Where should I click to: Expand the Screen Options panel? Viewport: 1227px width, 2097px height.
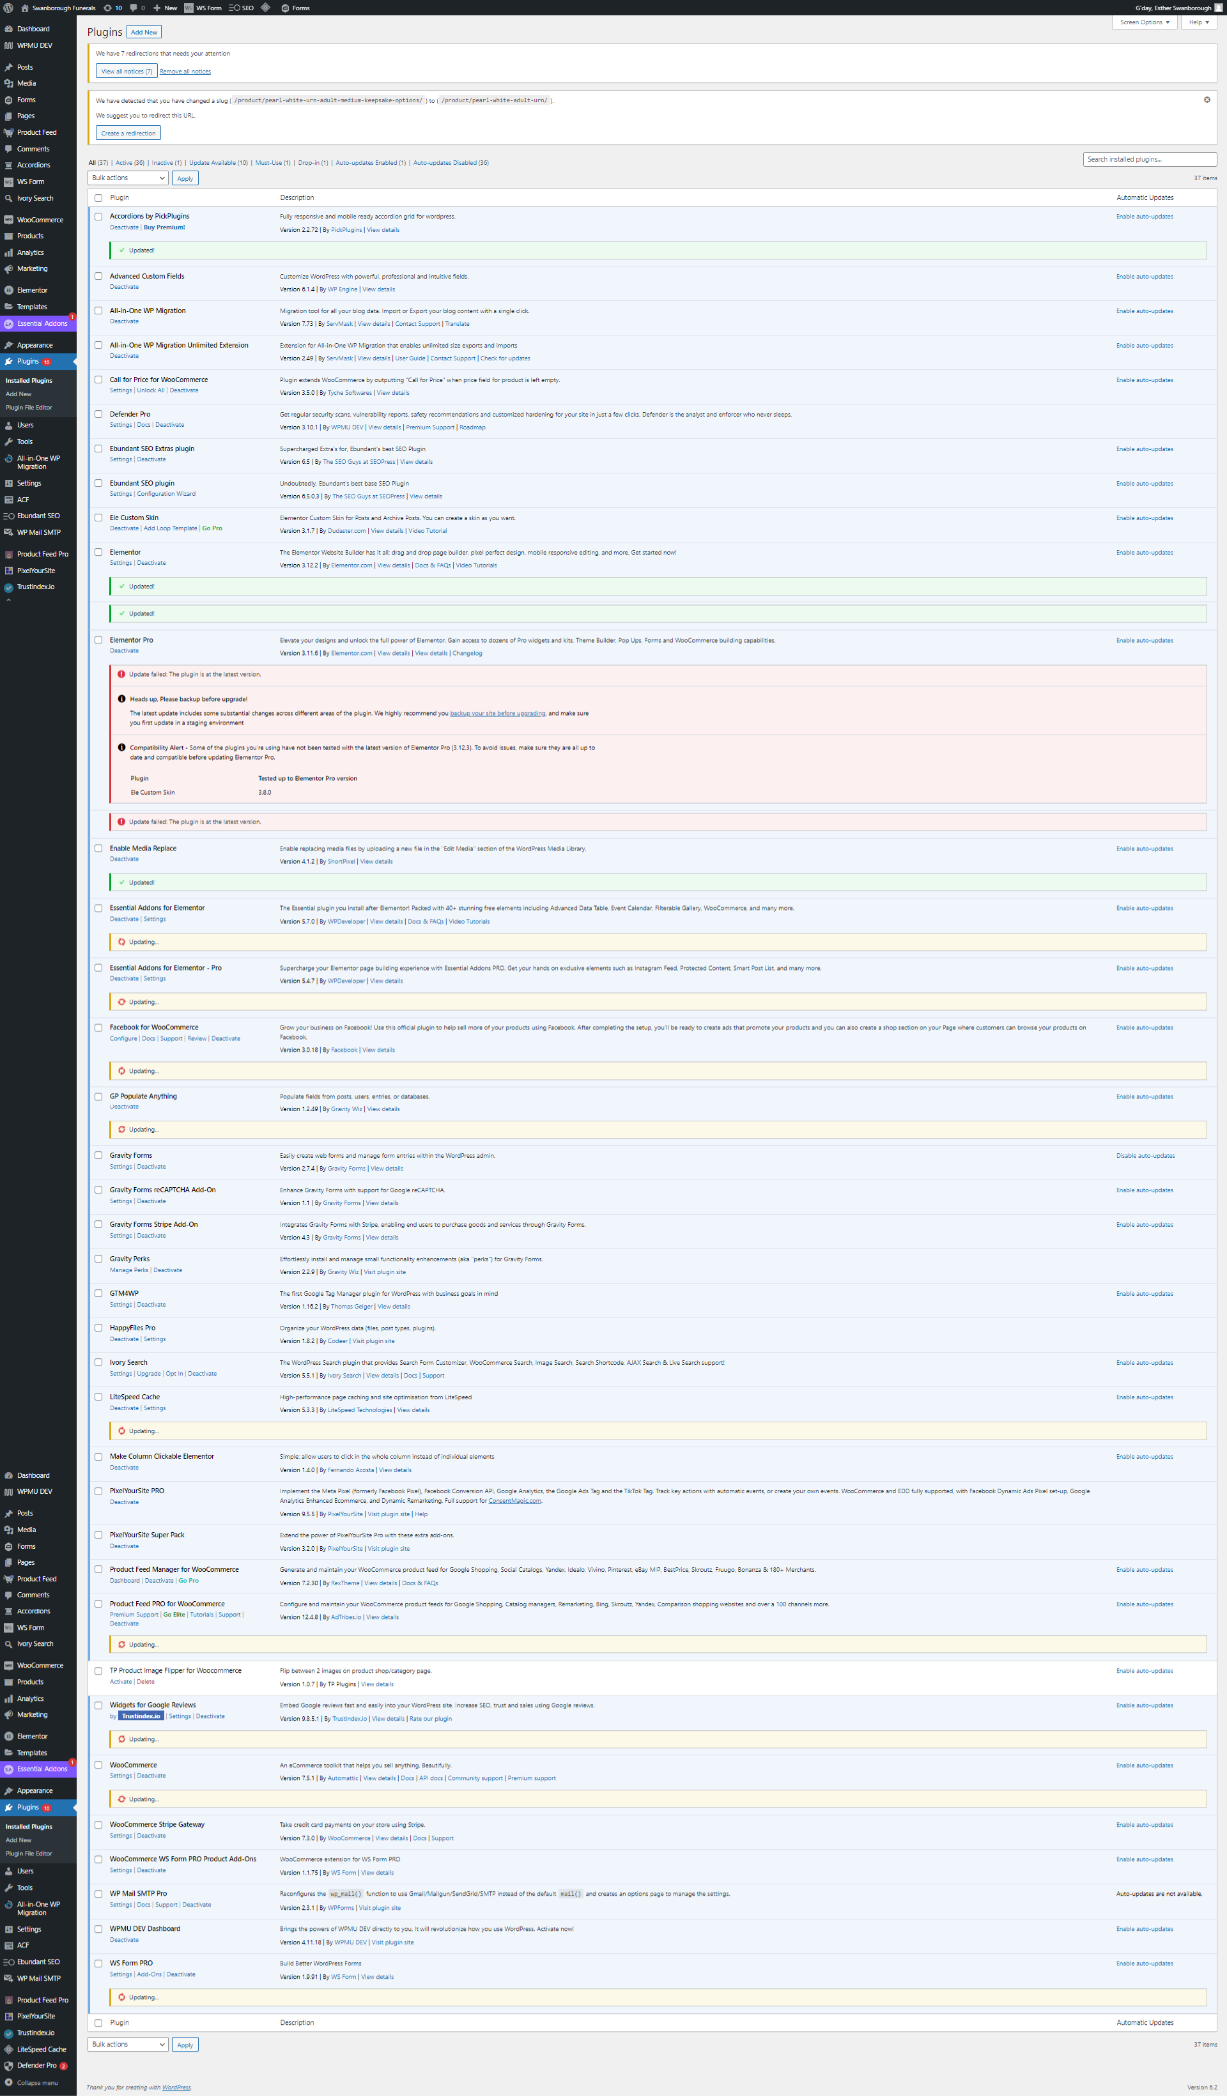tap(1144, 22)
